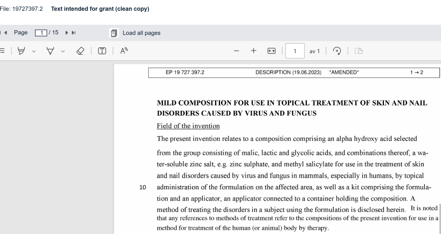Click the PDF toolbar page number box
This screenshot has width=441, height=234.
[295, 51]
